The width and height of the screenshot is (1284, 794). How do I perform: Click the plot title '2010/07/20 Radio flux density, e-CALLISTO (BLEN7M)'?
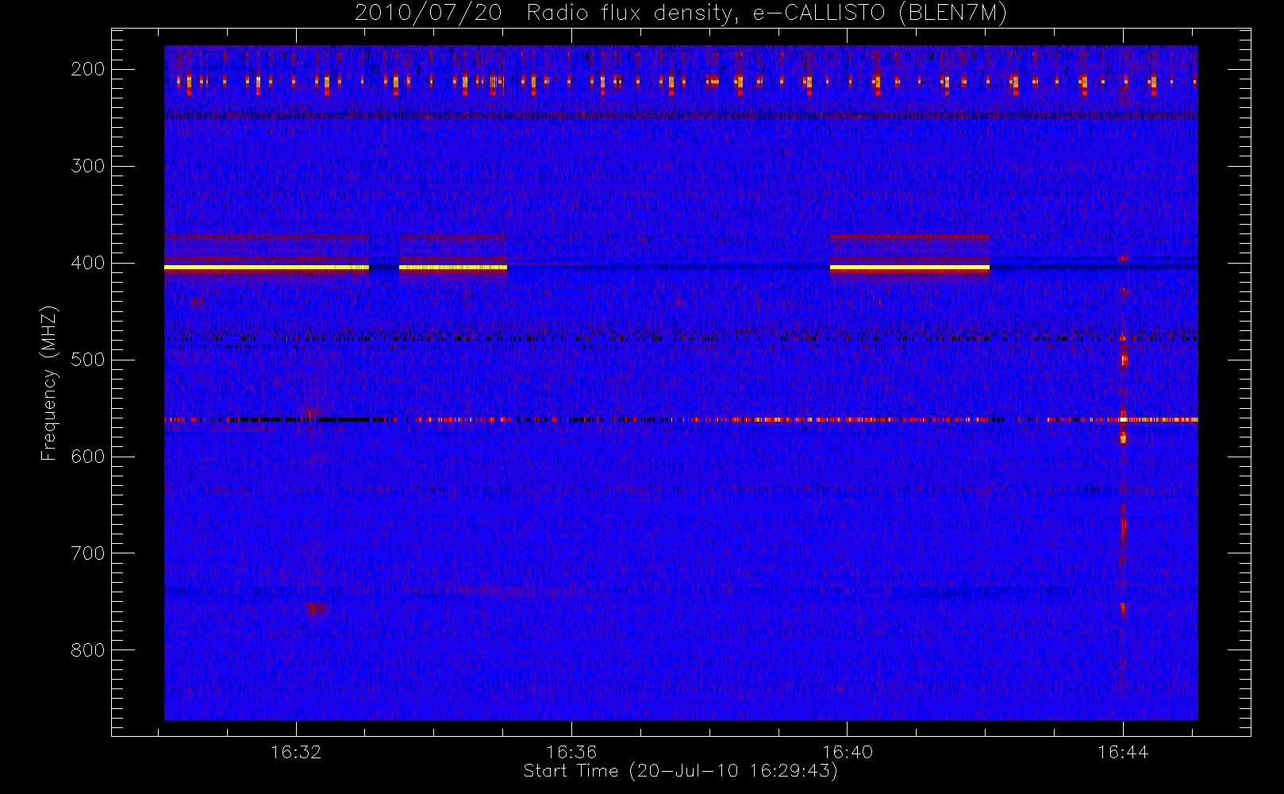[681, 13]
